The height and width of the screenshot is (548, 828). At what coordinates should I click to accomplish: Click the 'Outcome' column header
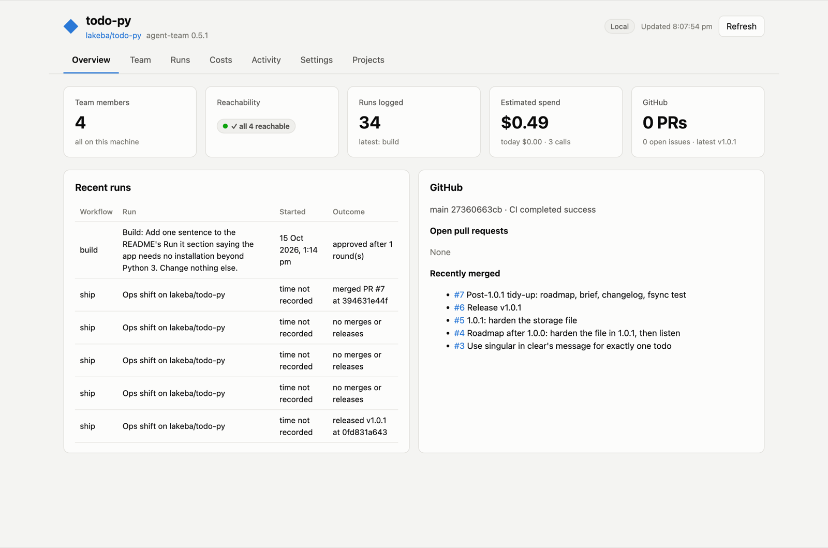pos(349,212)
